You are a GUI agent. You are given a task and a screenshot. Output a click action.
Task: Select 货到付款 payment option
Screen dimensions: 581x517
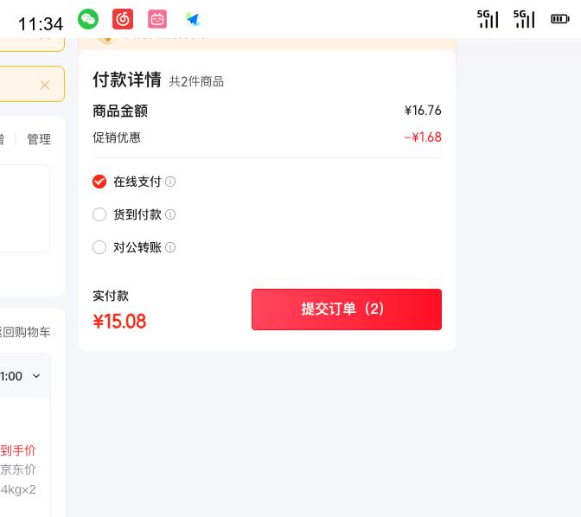[x=99, y=214]
